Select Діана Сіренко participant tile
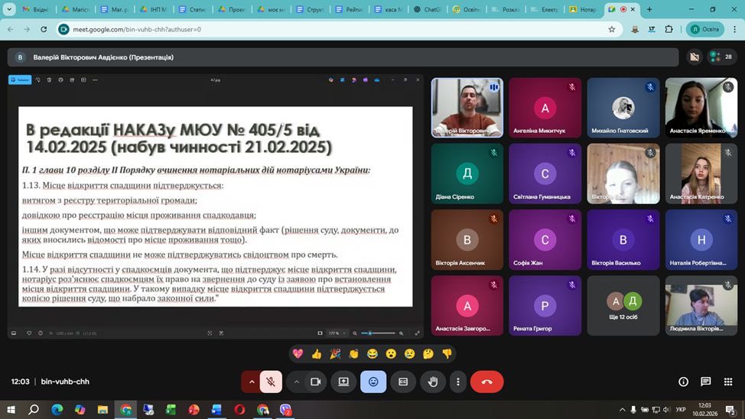Viewport: 745px width, 419px height. click(467, 174)
